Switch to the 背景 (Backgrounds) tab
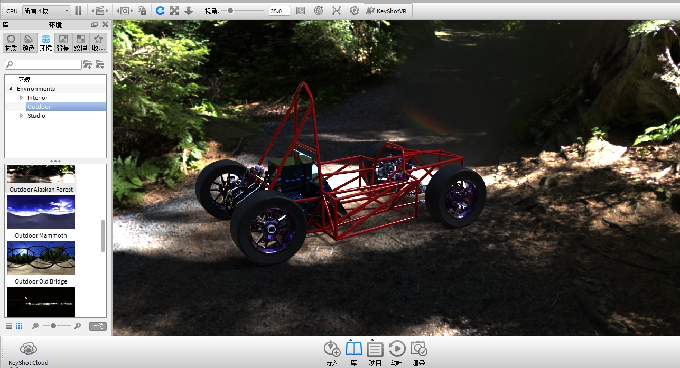680x368 pixels. 63,42
